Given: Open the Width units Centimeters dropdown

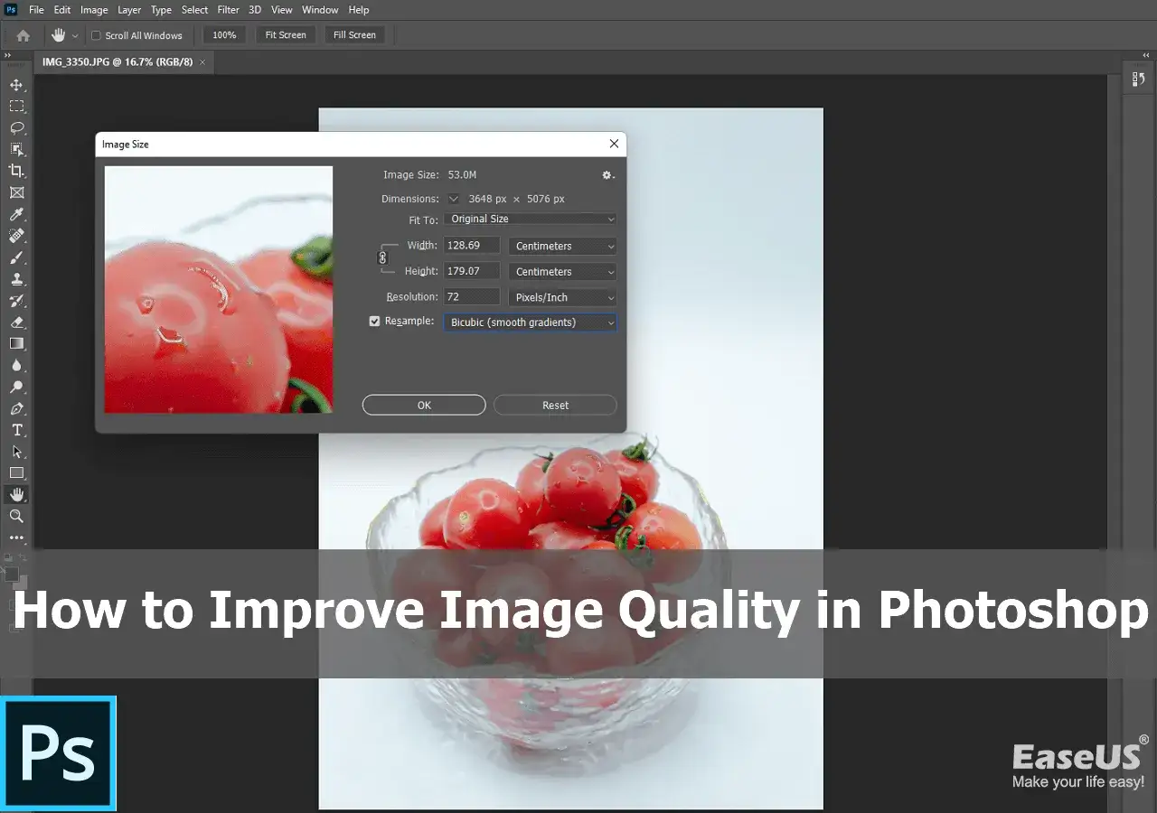Looking at the screenshot, I should coord(561,245).
